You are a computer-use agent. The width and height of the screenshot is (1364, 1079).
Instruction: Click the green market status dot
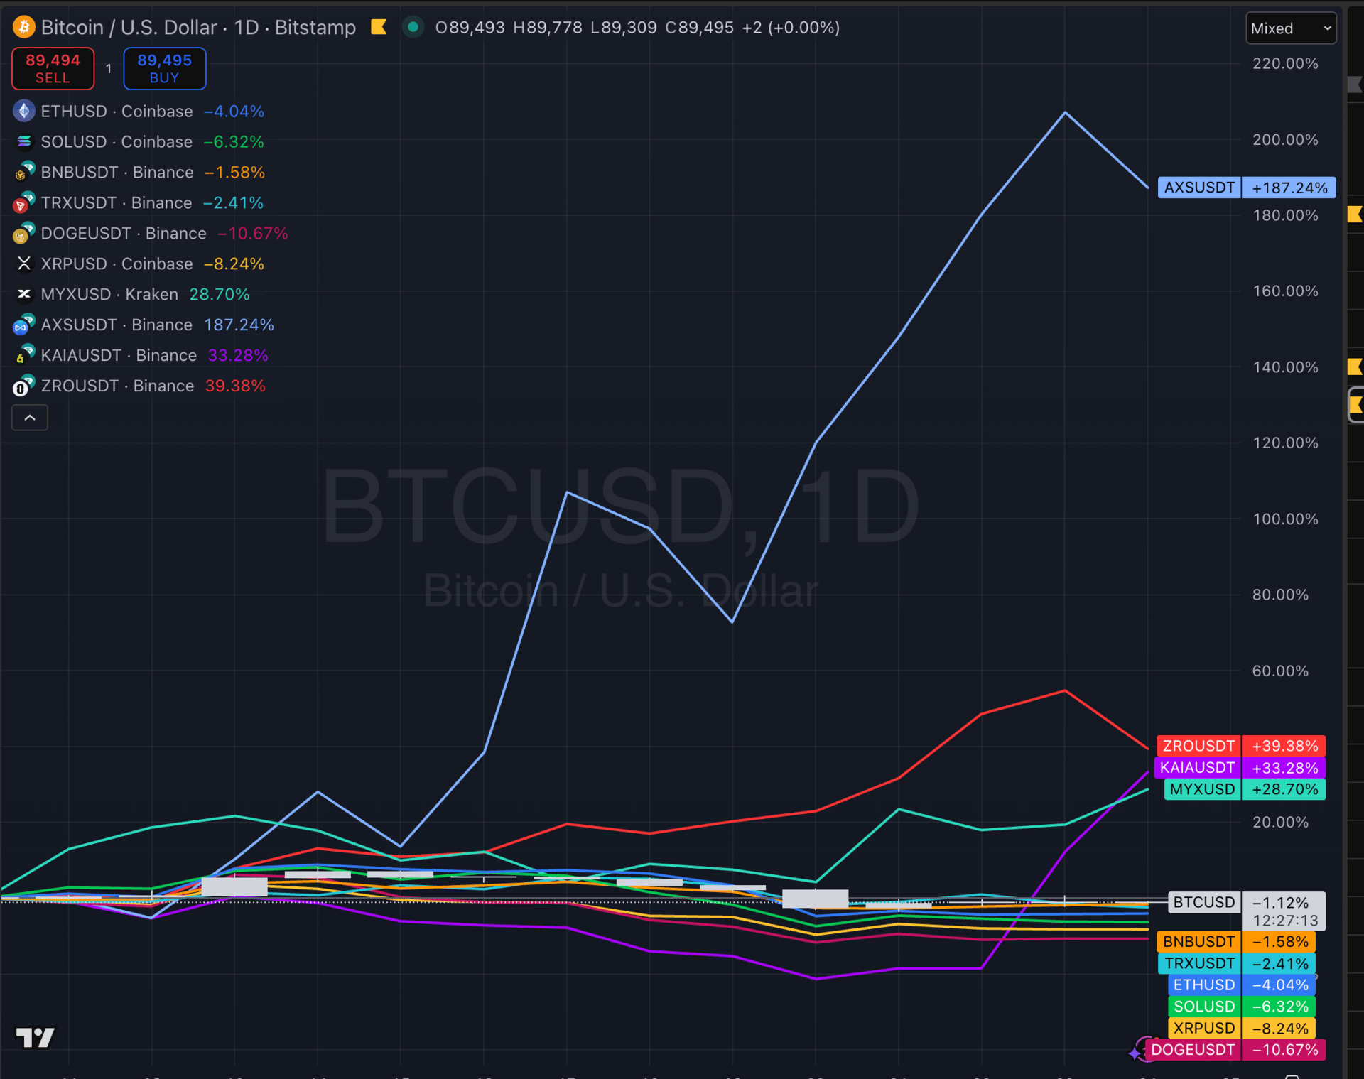click(413, 27)
